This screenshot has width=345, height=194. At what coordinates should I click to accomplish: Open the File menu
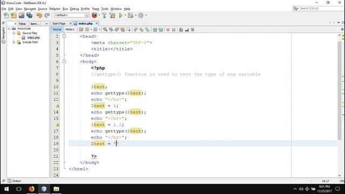click(x=4, y=9)
